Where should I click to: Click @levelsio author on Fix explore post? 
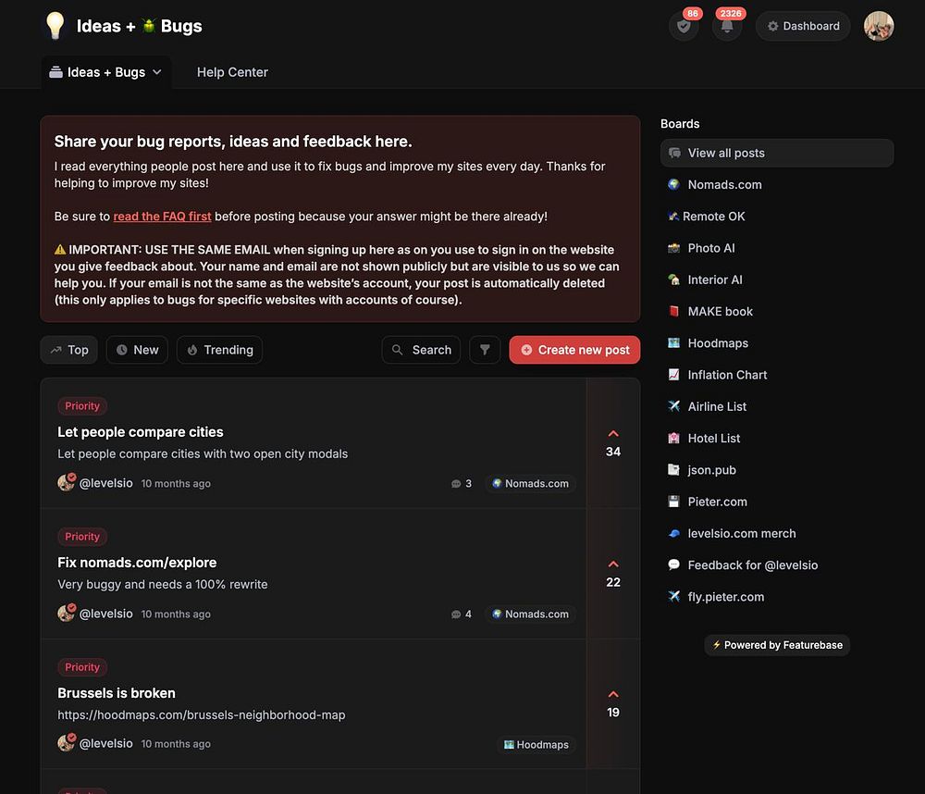coord(105,614)
